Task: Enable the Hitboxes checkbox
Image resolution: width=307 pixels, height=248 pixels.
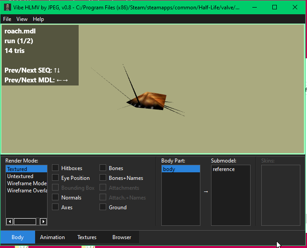Action: (x=55, y=168)
